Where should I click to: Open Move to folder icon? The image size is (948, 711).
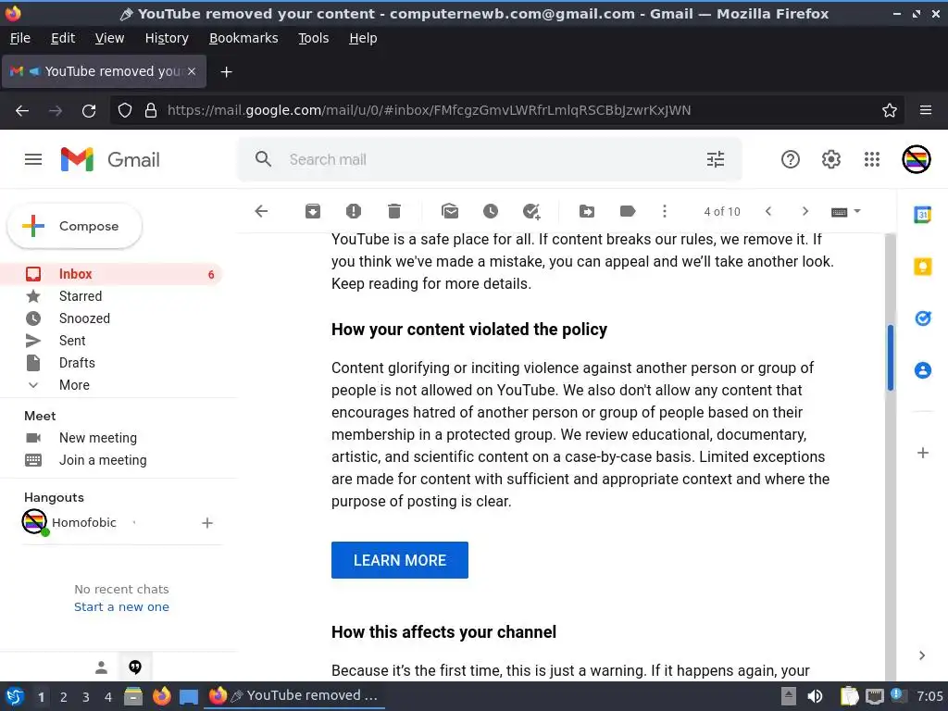tap(587, 211)
